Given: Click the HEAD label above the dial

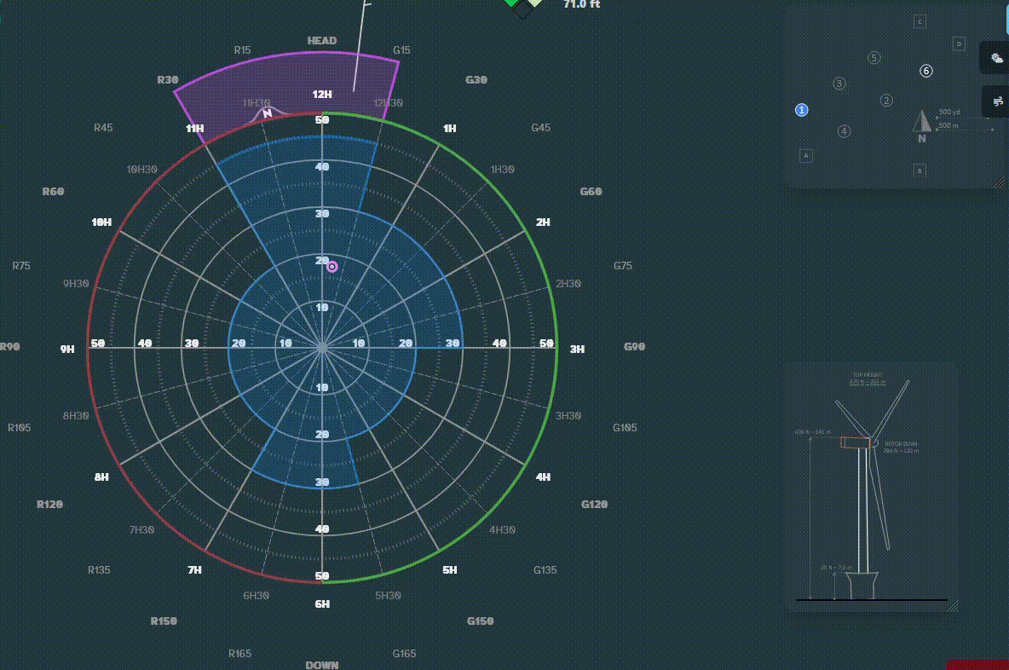Looking at the screenshot, I should click(322, 41).
